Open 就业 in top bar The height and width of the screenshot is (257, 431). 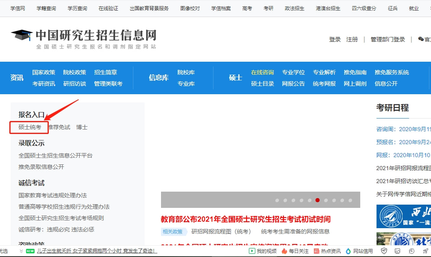tap(414, 9)
